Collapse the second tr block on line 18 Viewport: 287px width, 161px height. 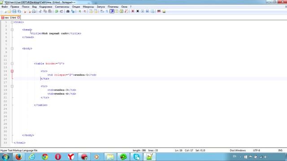(x=12, y=86)
